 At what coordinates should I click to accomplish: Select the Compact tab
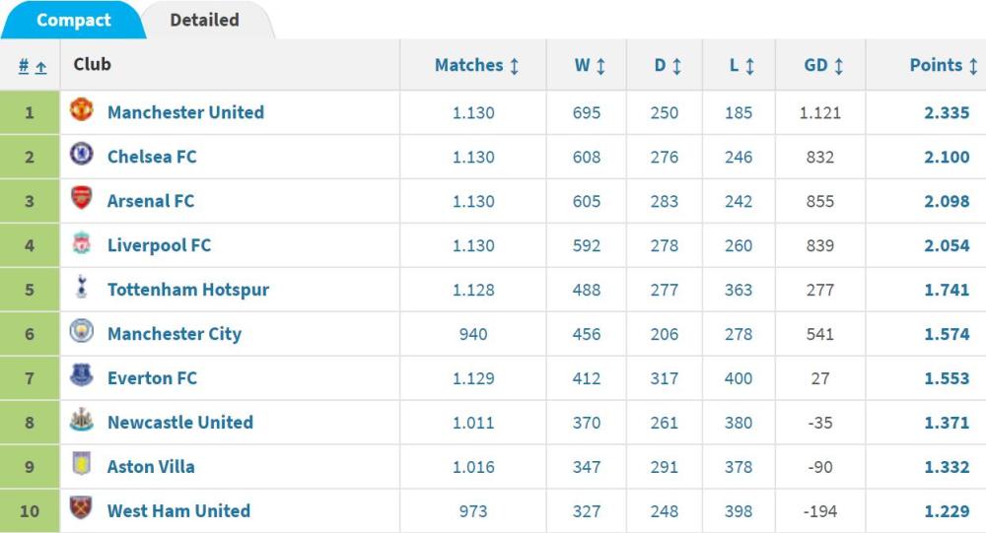[74, 20]
